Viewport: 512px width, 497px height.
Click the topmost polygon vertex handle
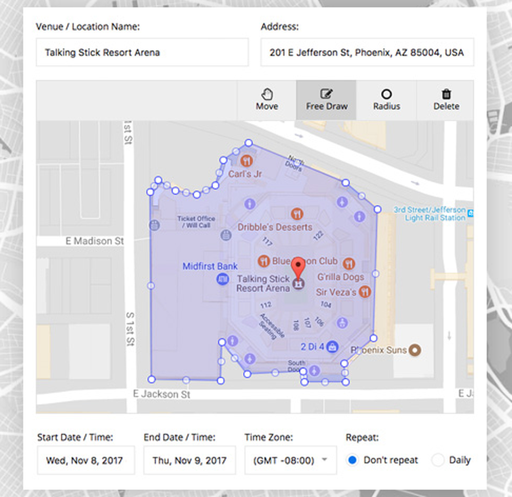(x=248, y=143)
